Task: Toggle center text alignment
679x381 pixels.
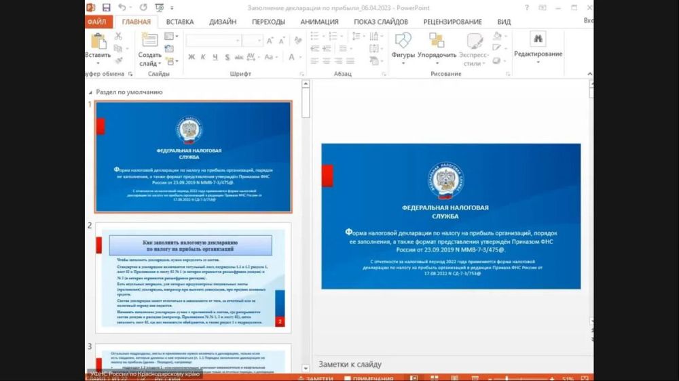Action: point(327,61)
